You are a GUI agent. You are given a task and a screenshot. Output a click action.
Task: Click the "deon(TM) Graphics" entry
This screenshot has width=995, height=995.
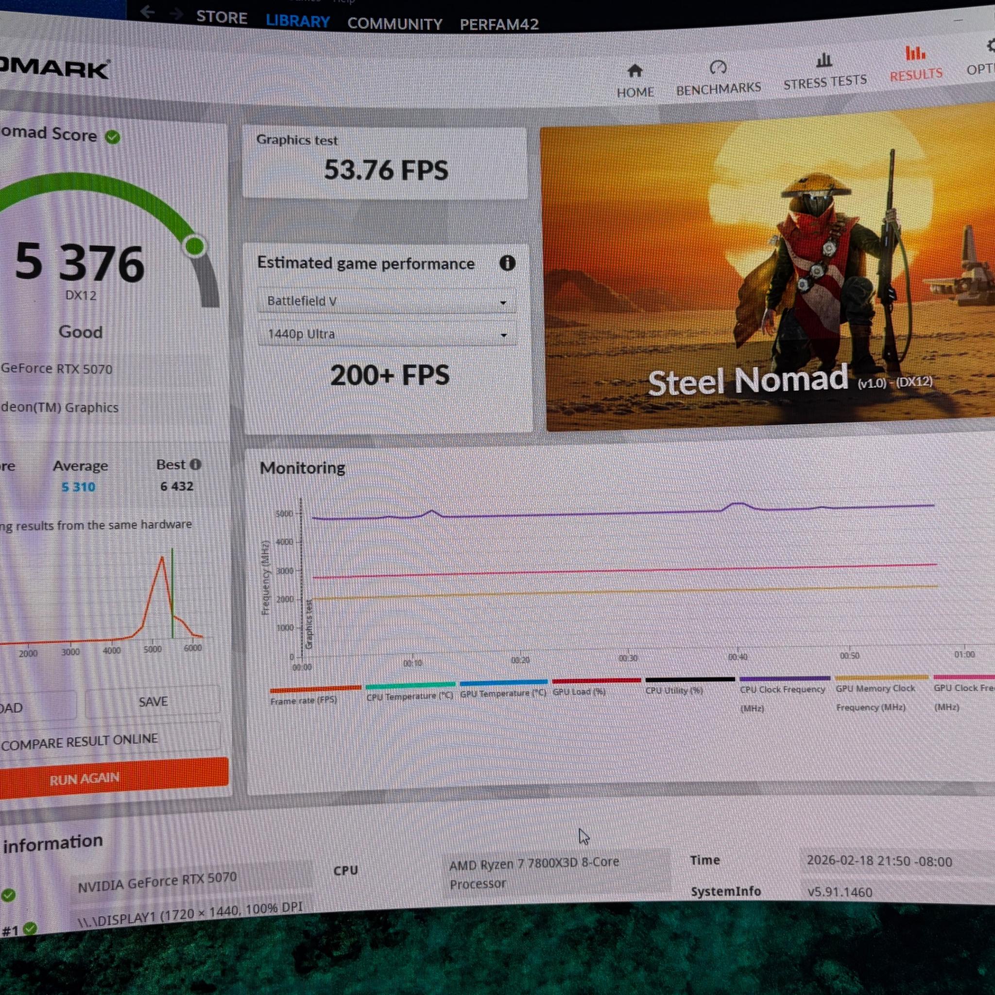[59, 407]
